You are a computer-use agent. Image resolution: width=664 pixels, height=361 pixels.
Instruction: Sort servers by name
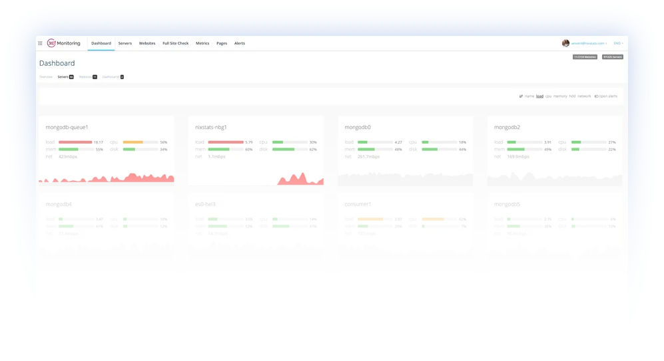pyautogui.click(x=529, y=96)
